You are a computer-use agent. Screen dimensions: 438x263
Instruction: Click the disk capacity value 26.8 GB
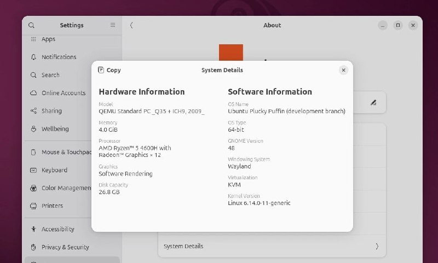coord(109,192)
